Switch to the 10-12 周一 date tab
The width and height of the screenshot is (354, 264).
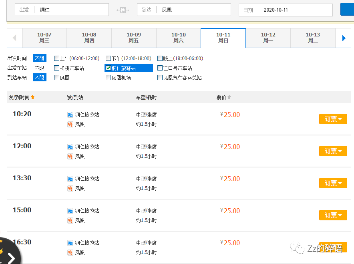point(268,38)
